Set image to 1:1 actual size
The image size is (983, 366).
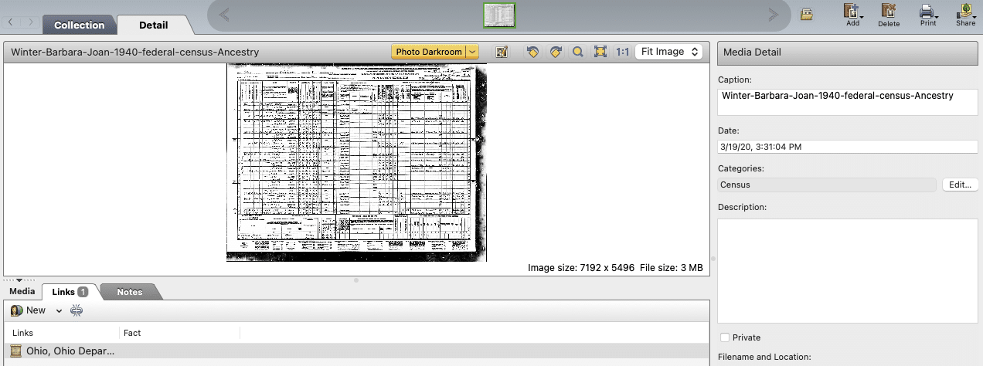(x=622, y=52)
